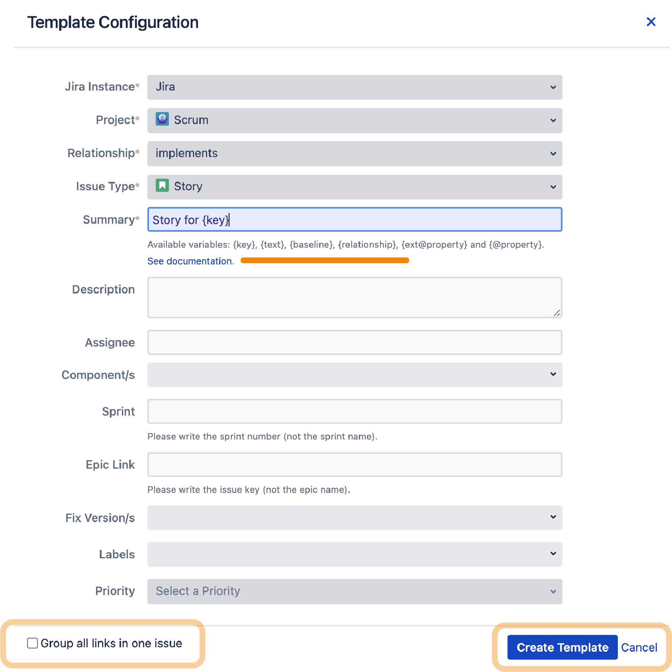Click the Sprint number field
Image resolution: width=672 pixels, height=672 pixels.
355,411
